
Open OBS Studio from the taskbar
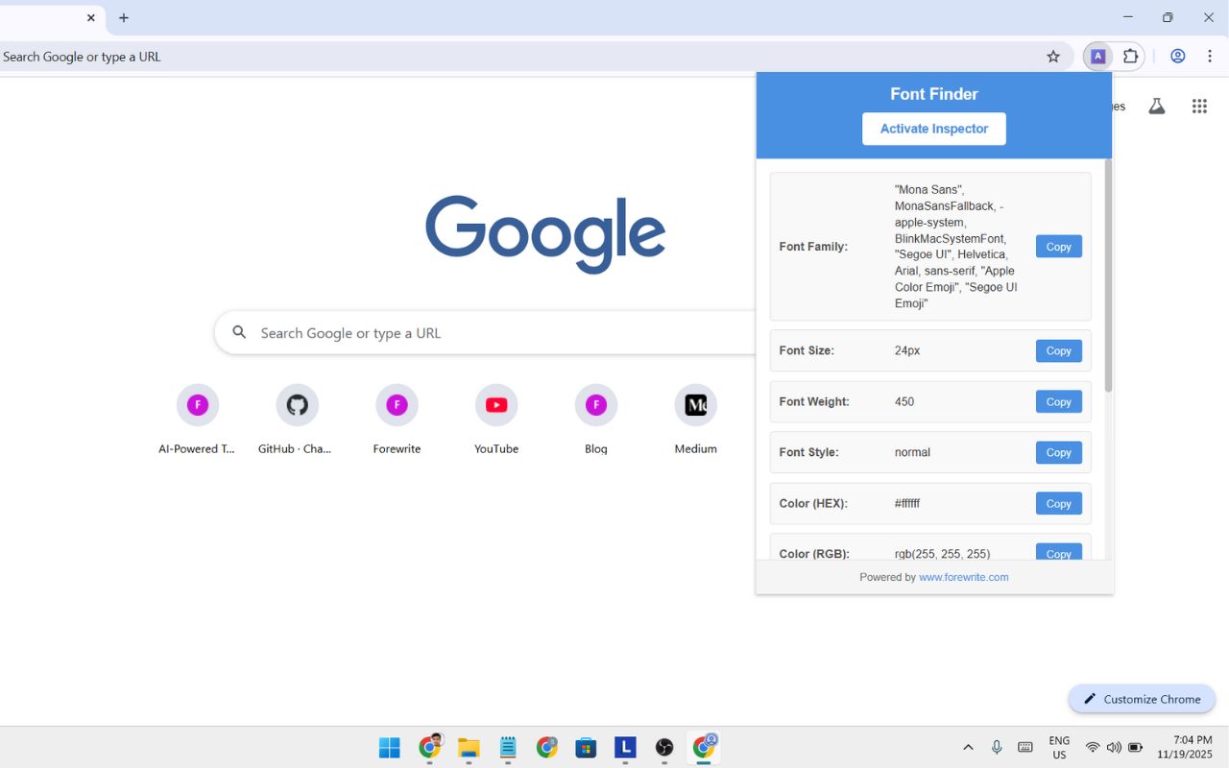click(x=664, y=747)
